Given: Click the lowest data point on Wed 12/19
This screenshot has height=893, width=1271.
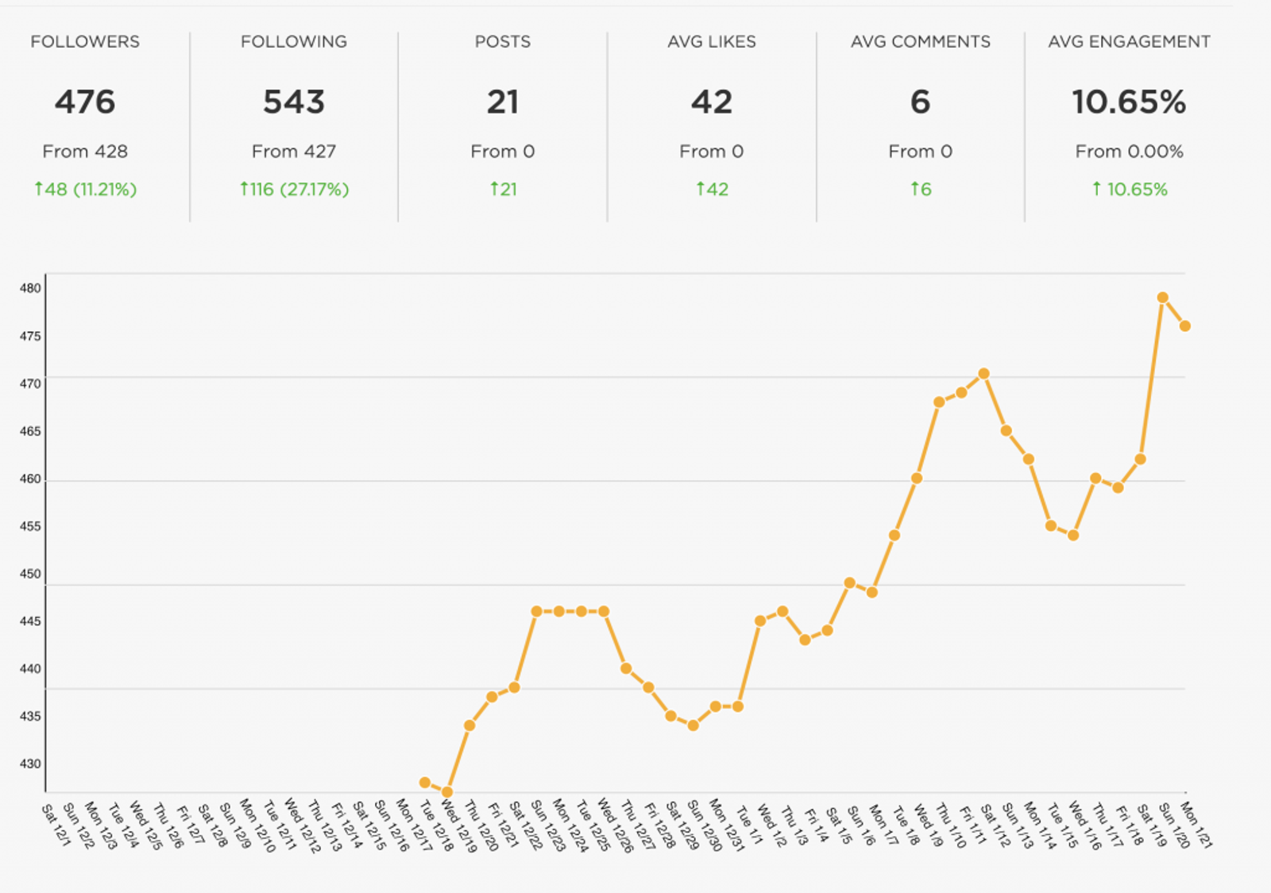Looking at the screenshot, I should 447,792.
